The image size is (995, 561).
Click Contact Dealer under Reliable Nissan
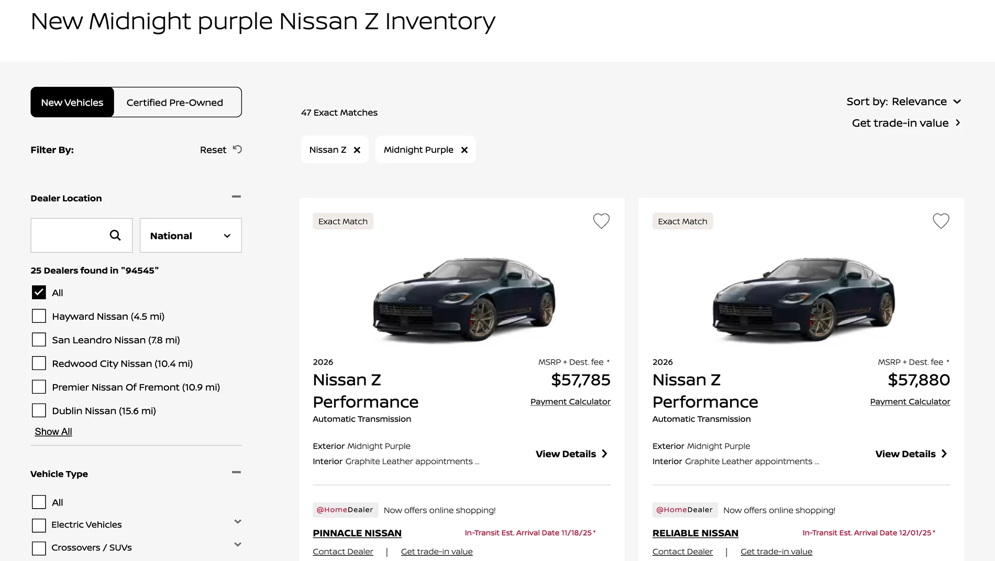click(682, 552)
